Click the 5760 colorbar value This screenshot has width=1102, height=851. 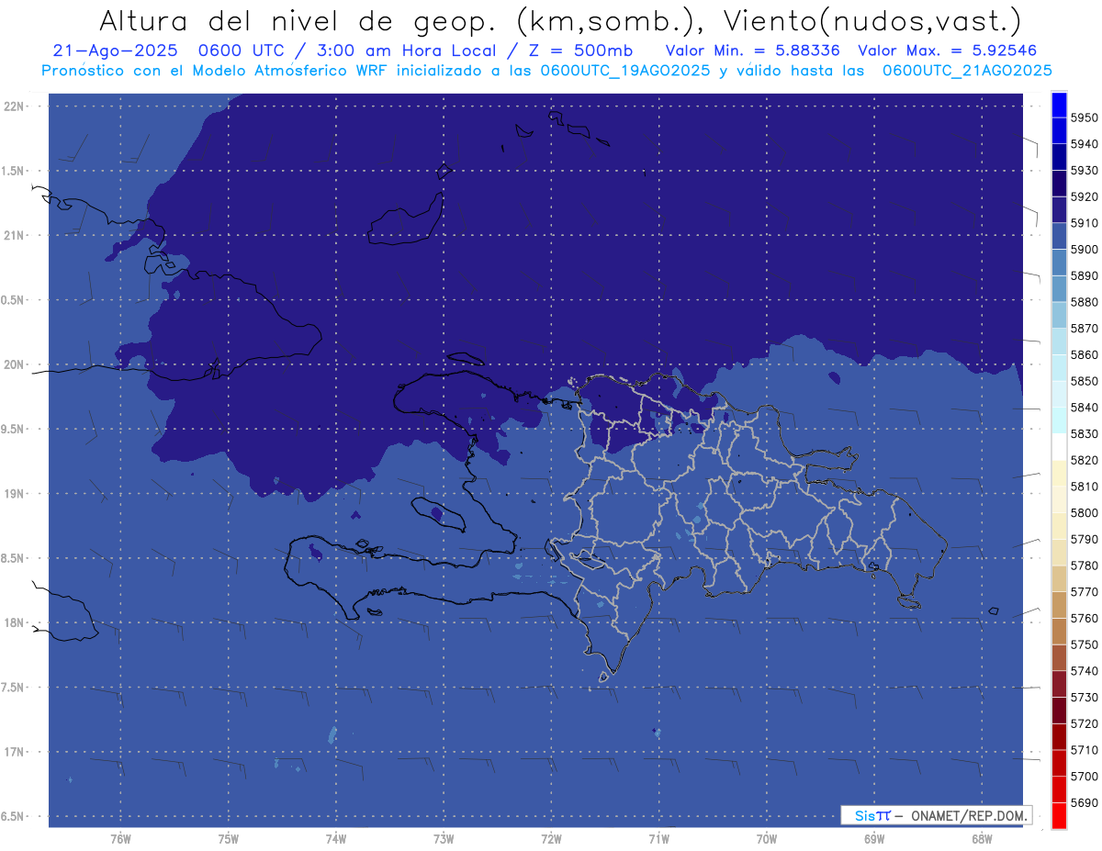click(x=1084, y=618)
